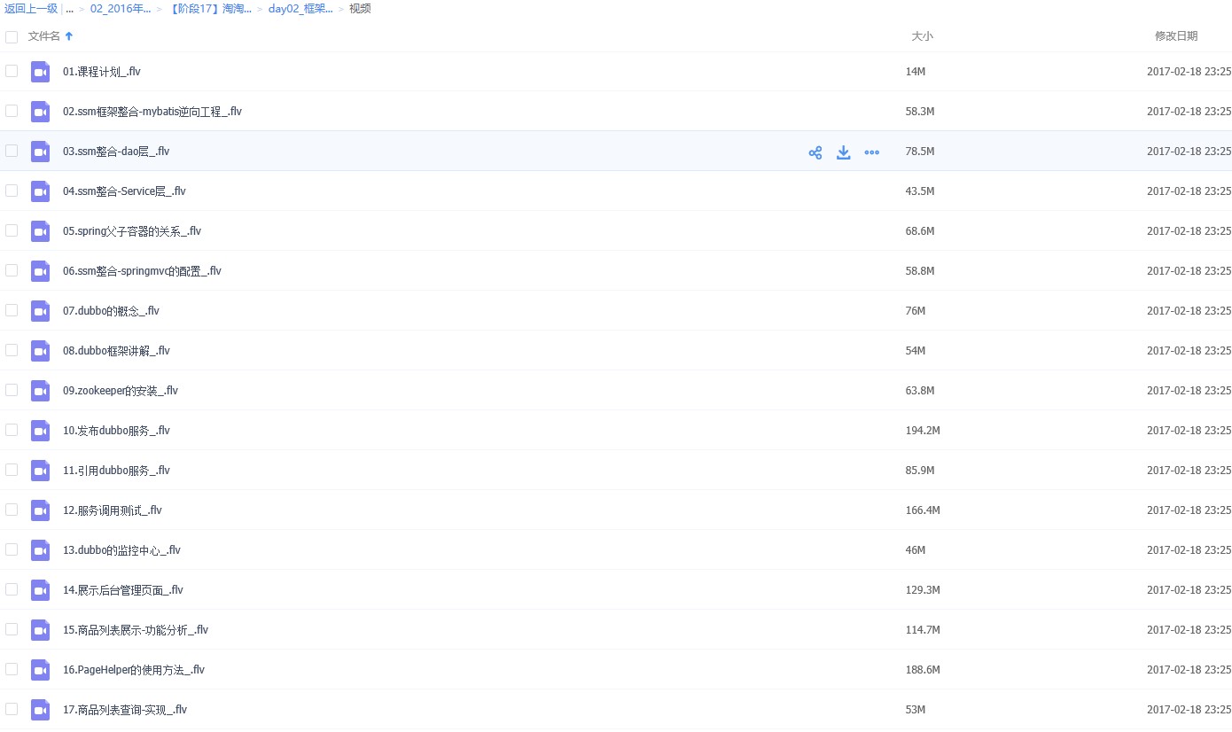Image resolution: width=1232 pixels, height=732 pixels.
Task: Check the box for 17.商品列表查询-实现
Action: click(12, 709)
